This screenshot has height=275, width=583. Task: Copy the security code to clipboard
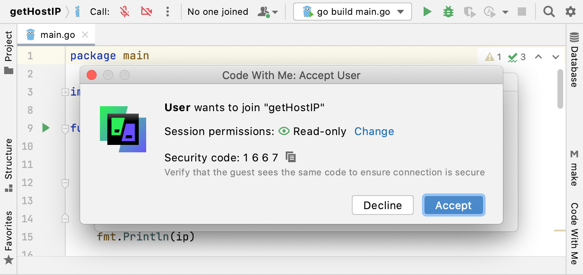pyautogui.click(x=291, y=157)
